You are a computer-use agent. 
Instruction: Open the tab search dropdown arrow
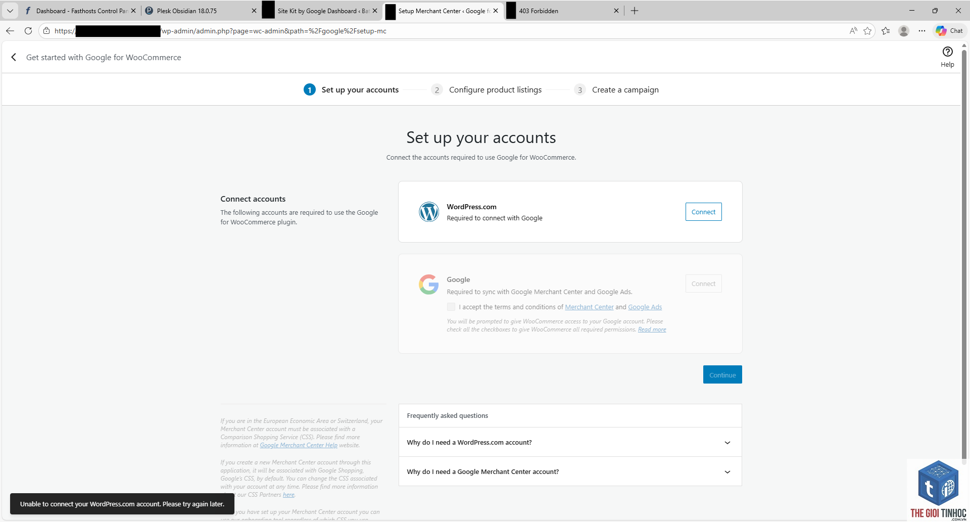point(10,11)
